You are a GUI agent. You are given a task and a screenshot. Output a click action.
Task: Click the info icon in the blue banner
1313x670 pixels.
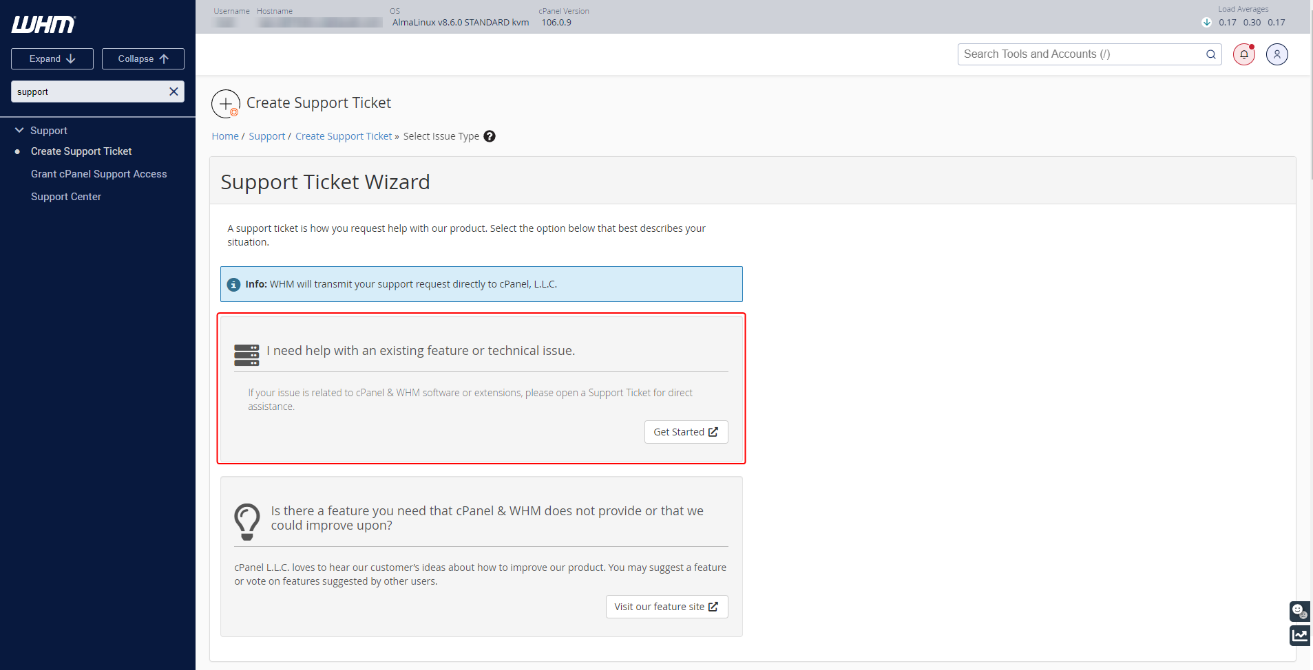point(234,284)
